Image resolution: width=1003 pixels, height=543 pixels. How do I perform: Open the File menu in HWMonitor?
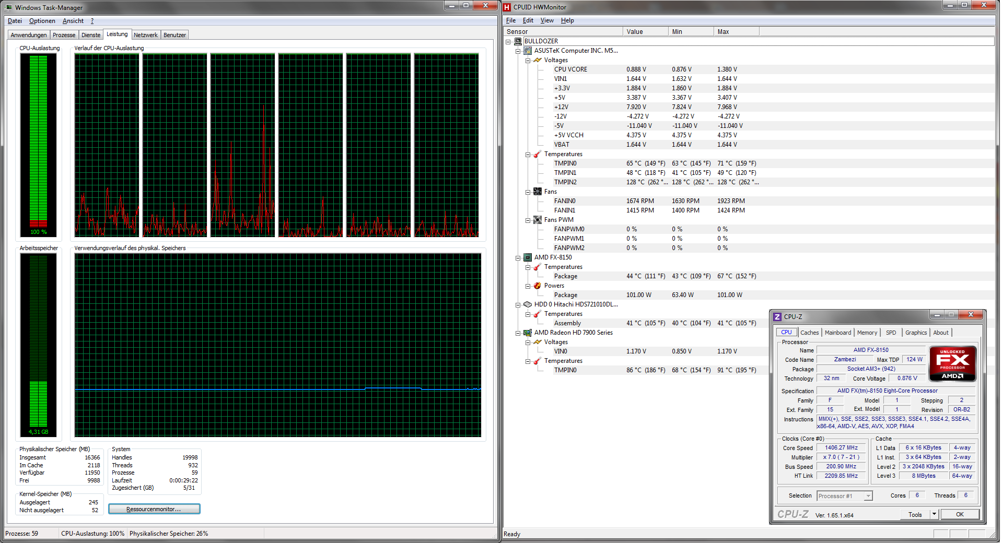[x=511, y=20]
